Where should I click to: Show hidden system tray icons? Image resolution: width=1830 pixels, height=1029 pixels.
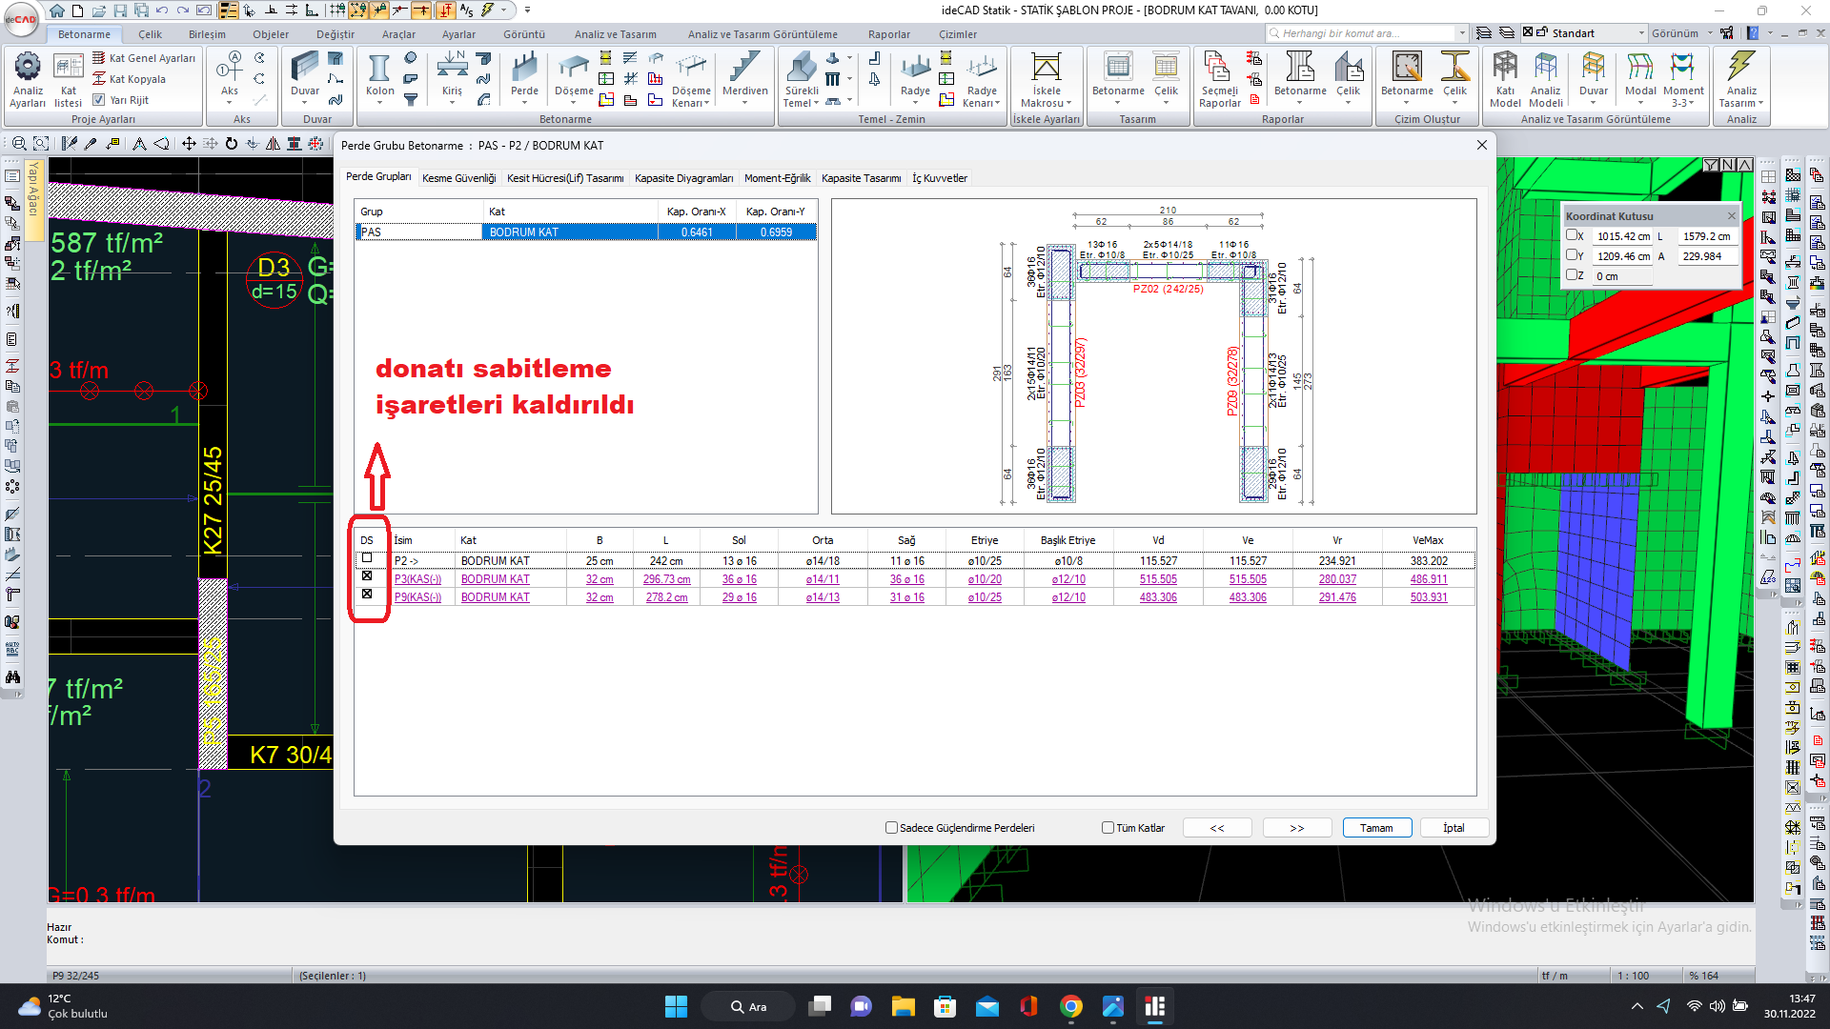[x=1637, y=1006]
